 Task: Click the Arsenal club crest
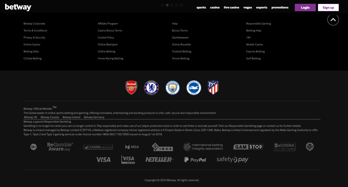pyautogui.click(x=132, y=88)
